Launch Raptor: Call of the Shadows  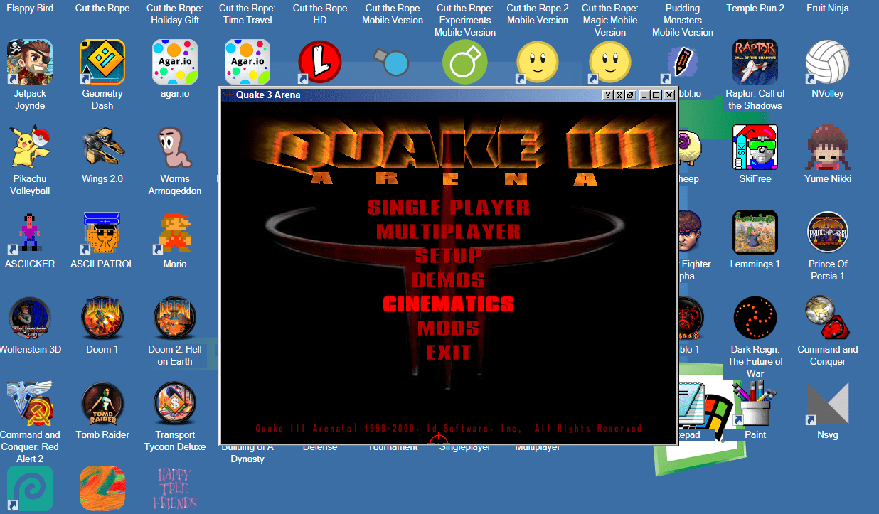[x=755, y=62]
